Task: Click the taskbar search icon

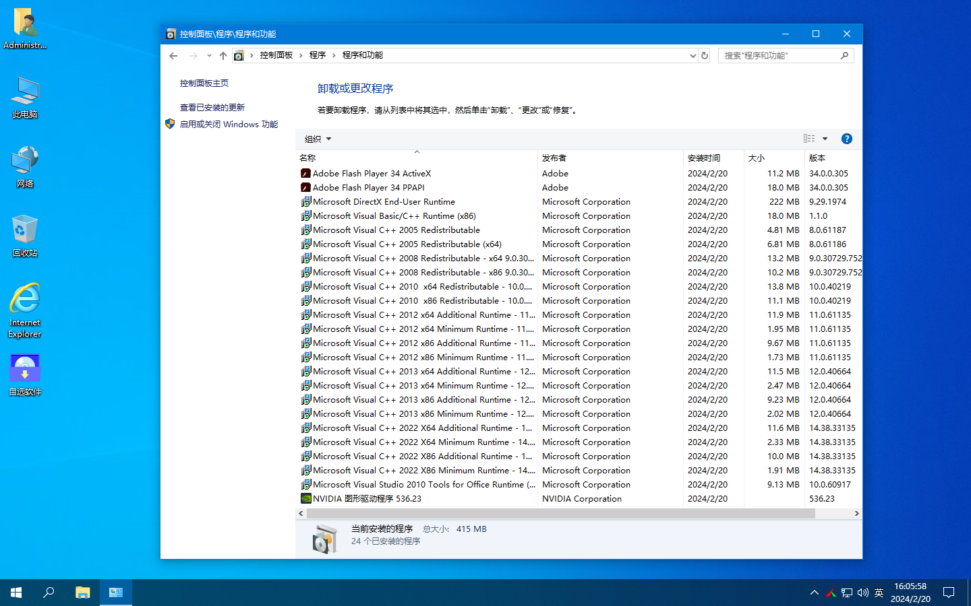Action: (48, 593)
